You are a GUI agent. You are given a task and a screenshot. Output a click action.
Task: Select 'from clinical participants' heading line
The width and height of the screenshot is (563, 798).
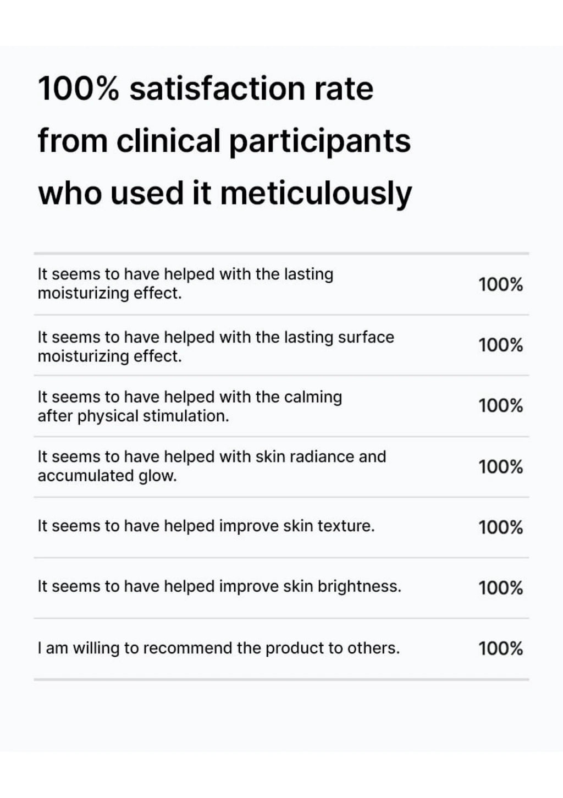(224, 141)
